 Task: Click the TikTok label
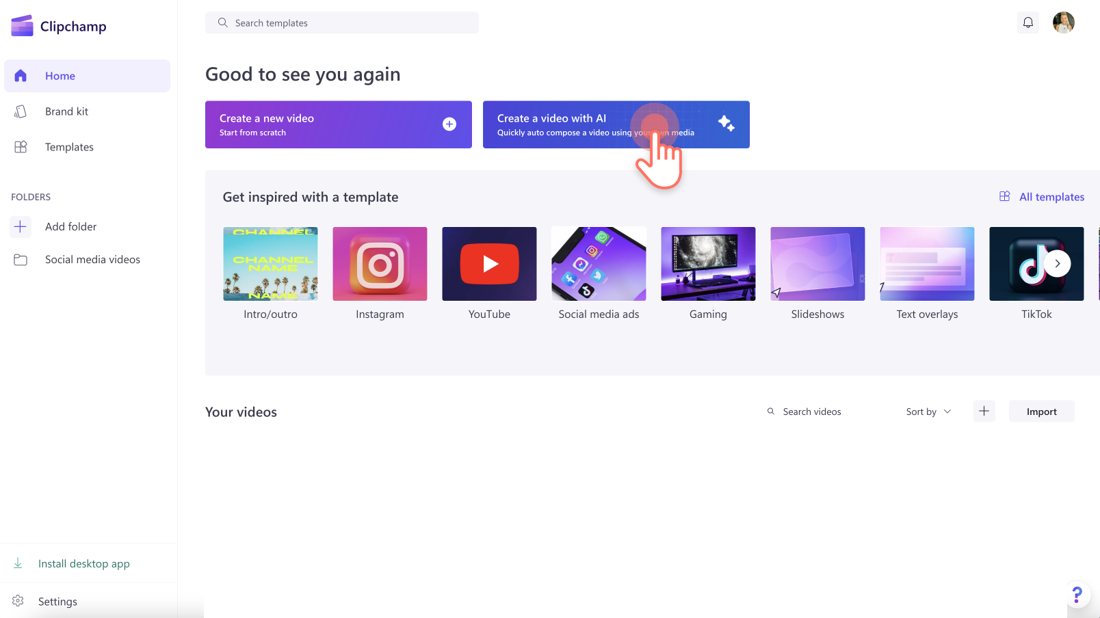pos(1036,314)
